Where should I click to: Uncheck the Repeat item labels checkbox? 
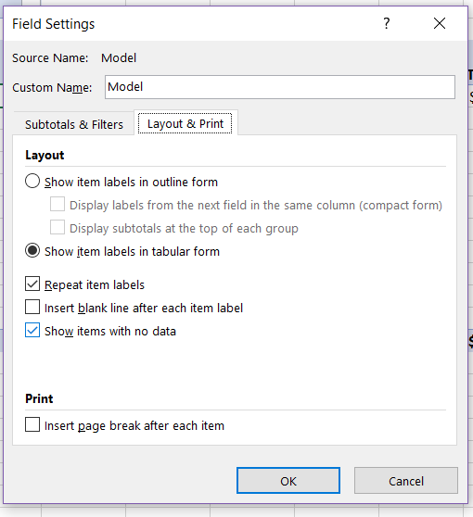[32, 284]
